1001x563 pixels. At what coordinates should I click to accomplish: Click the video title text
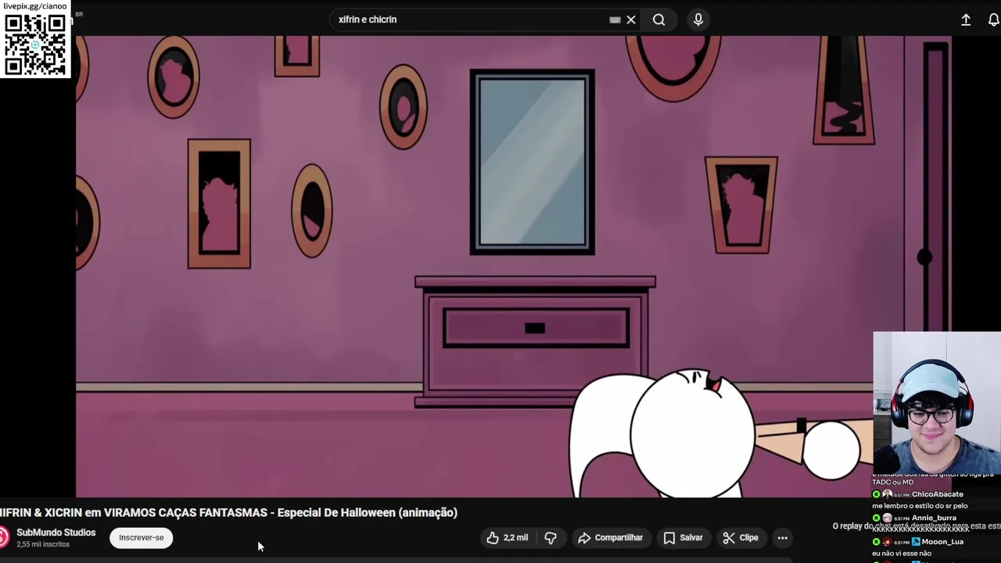point(228,513)
